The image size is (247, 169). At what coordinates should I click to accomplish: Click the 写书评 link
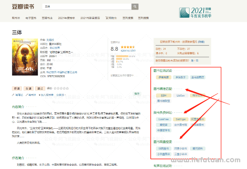pyautogui.click(x=32, y=95)
